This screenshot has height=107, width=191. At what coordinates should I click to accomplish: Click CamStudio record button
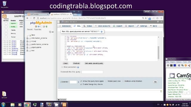168,65
